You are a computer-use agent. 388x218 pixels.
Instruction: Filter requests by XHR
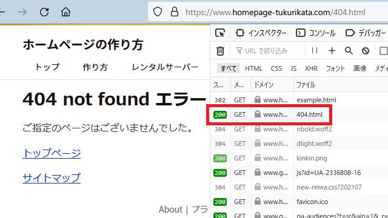(x=311, y=68)
